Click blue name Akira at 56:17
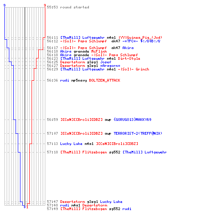The width and height of the screenshot is (200, 223). [x=128, y=48]
